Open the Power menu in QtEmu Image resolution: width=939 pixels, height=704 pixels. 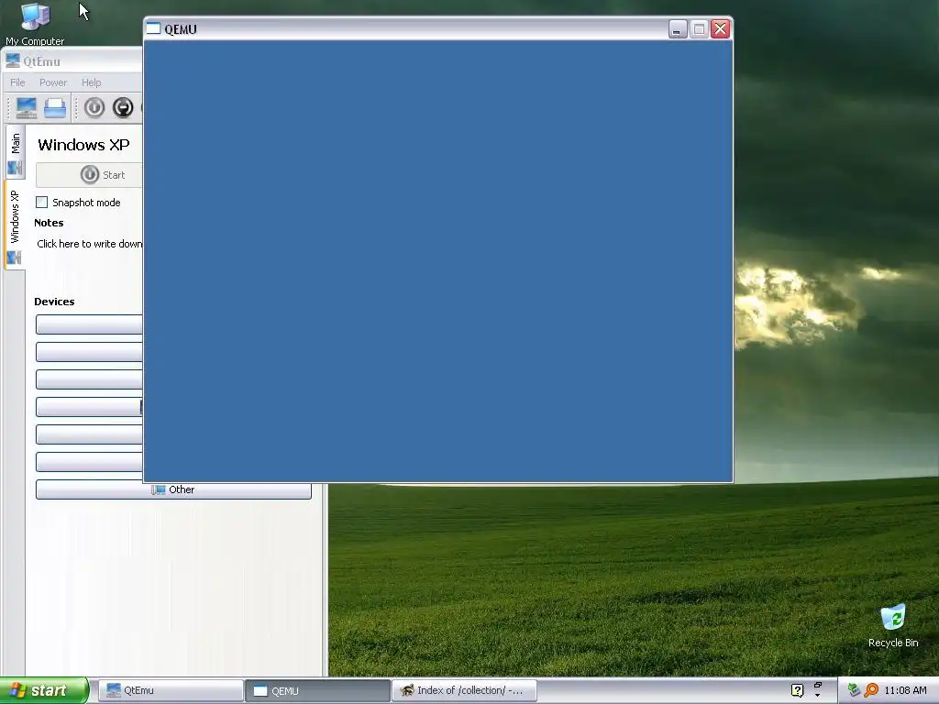pyautogui.click(x=53, y=82)
